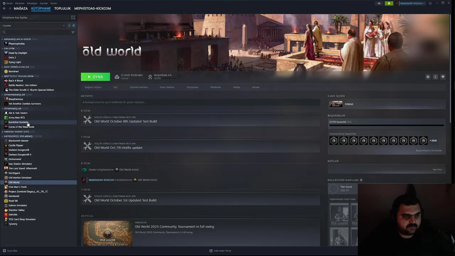The width and height of the screenshot is (455, 256).
Task: Click the Phasmophobia game icon
Action: pyautogui.click(x=6, y=44)
